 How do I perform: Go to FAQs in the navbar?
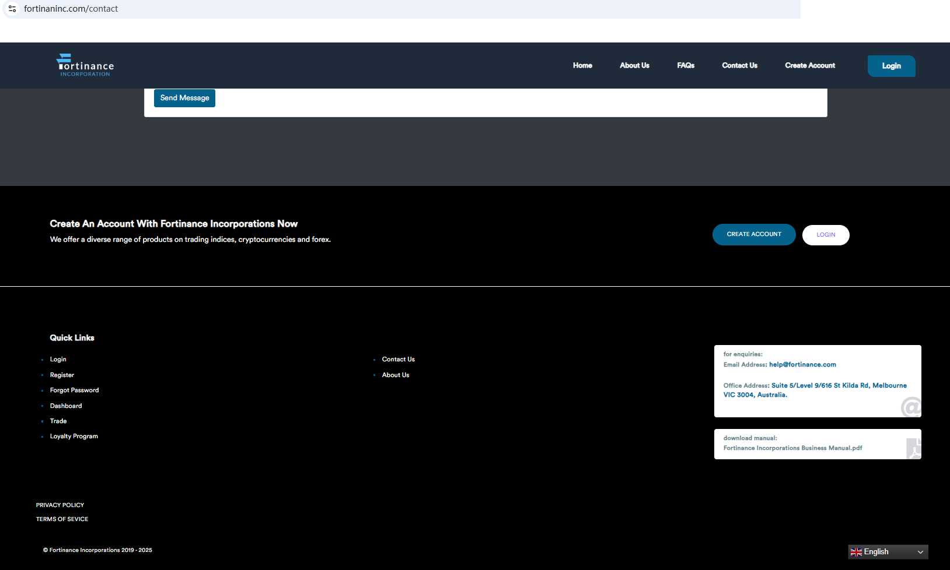pyautogui.click(x=686, y=65)
